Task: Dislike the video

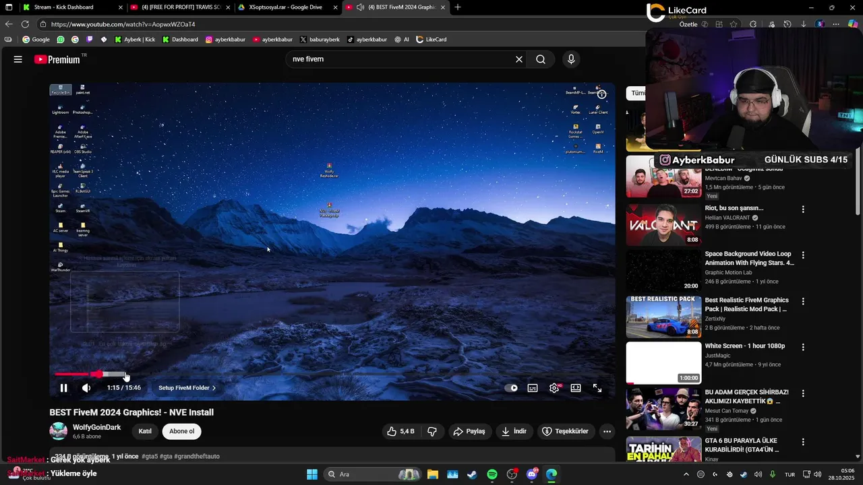Action: tap(432, 431)
